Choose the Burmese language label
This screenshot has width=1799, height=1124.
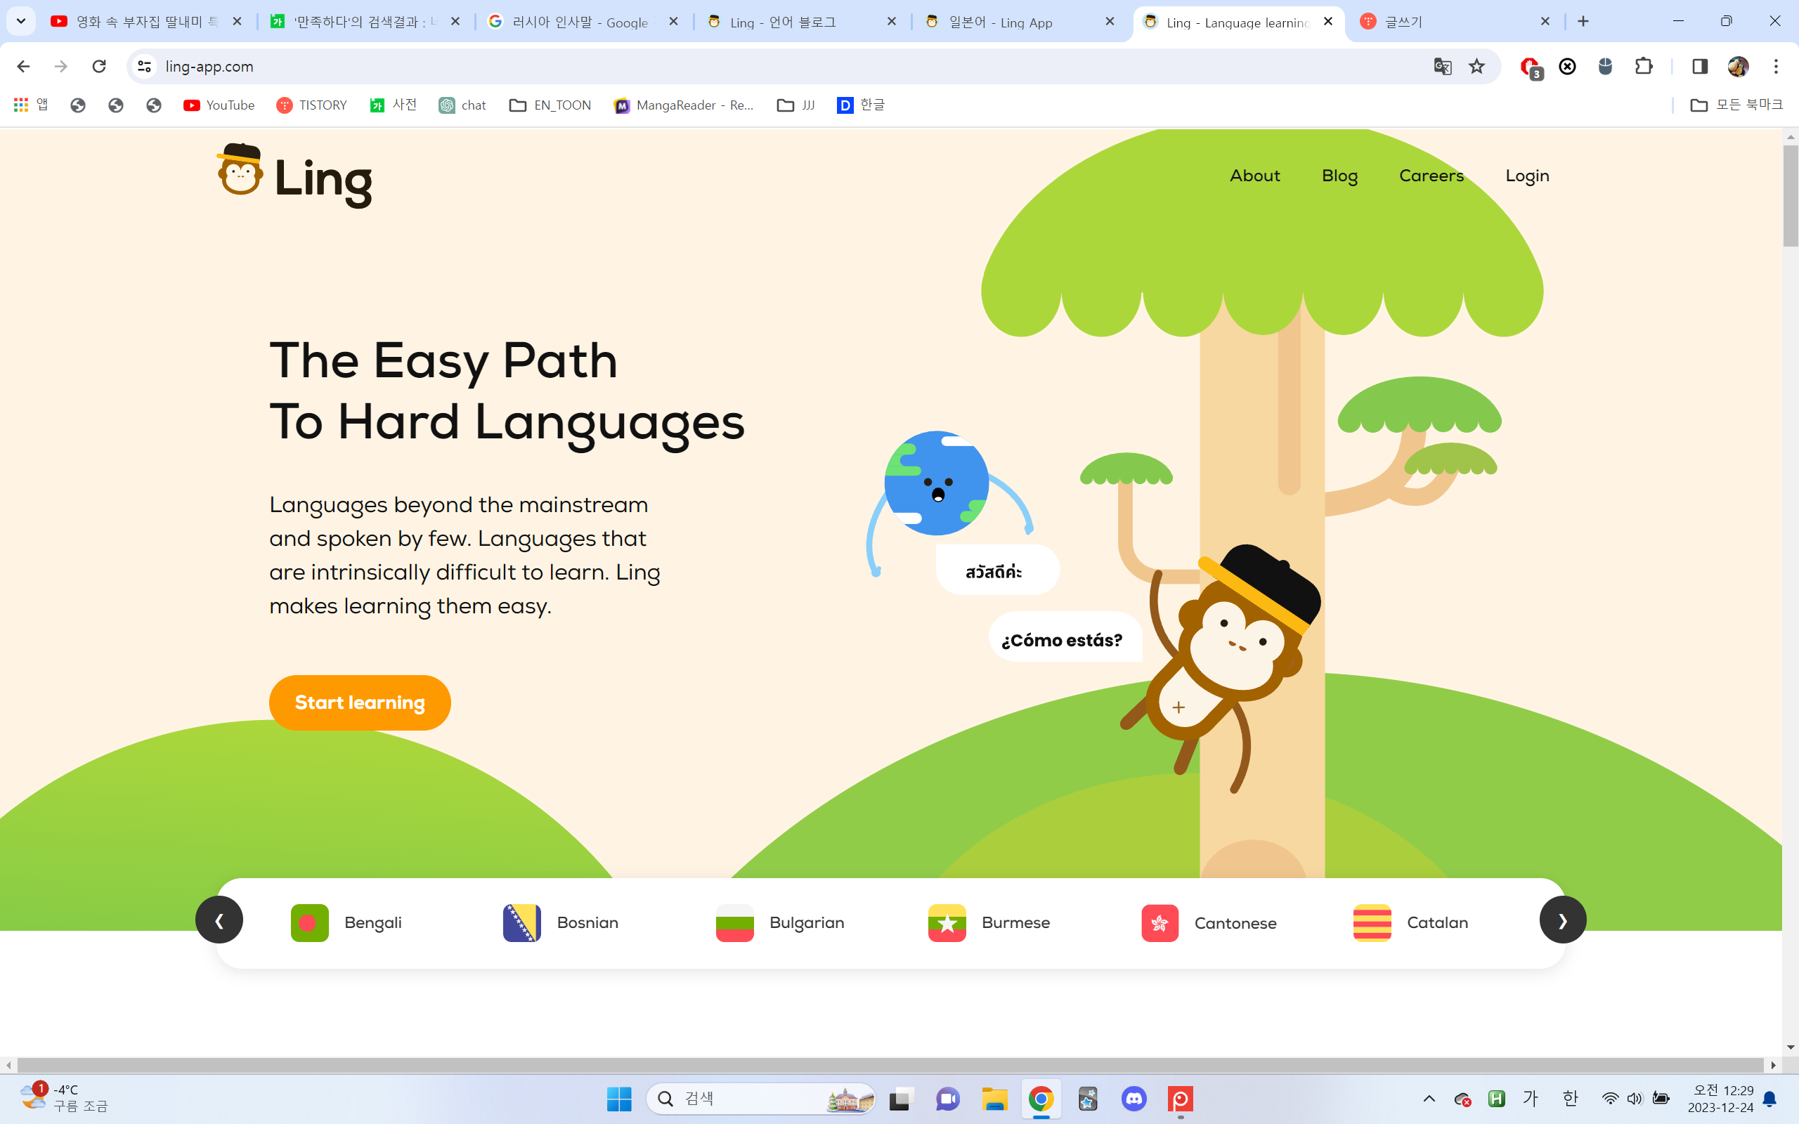1015,922
